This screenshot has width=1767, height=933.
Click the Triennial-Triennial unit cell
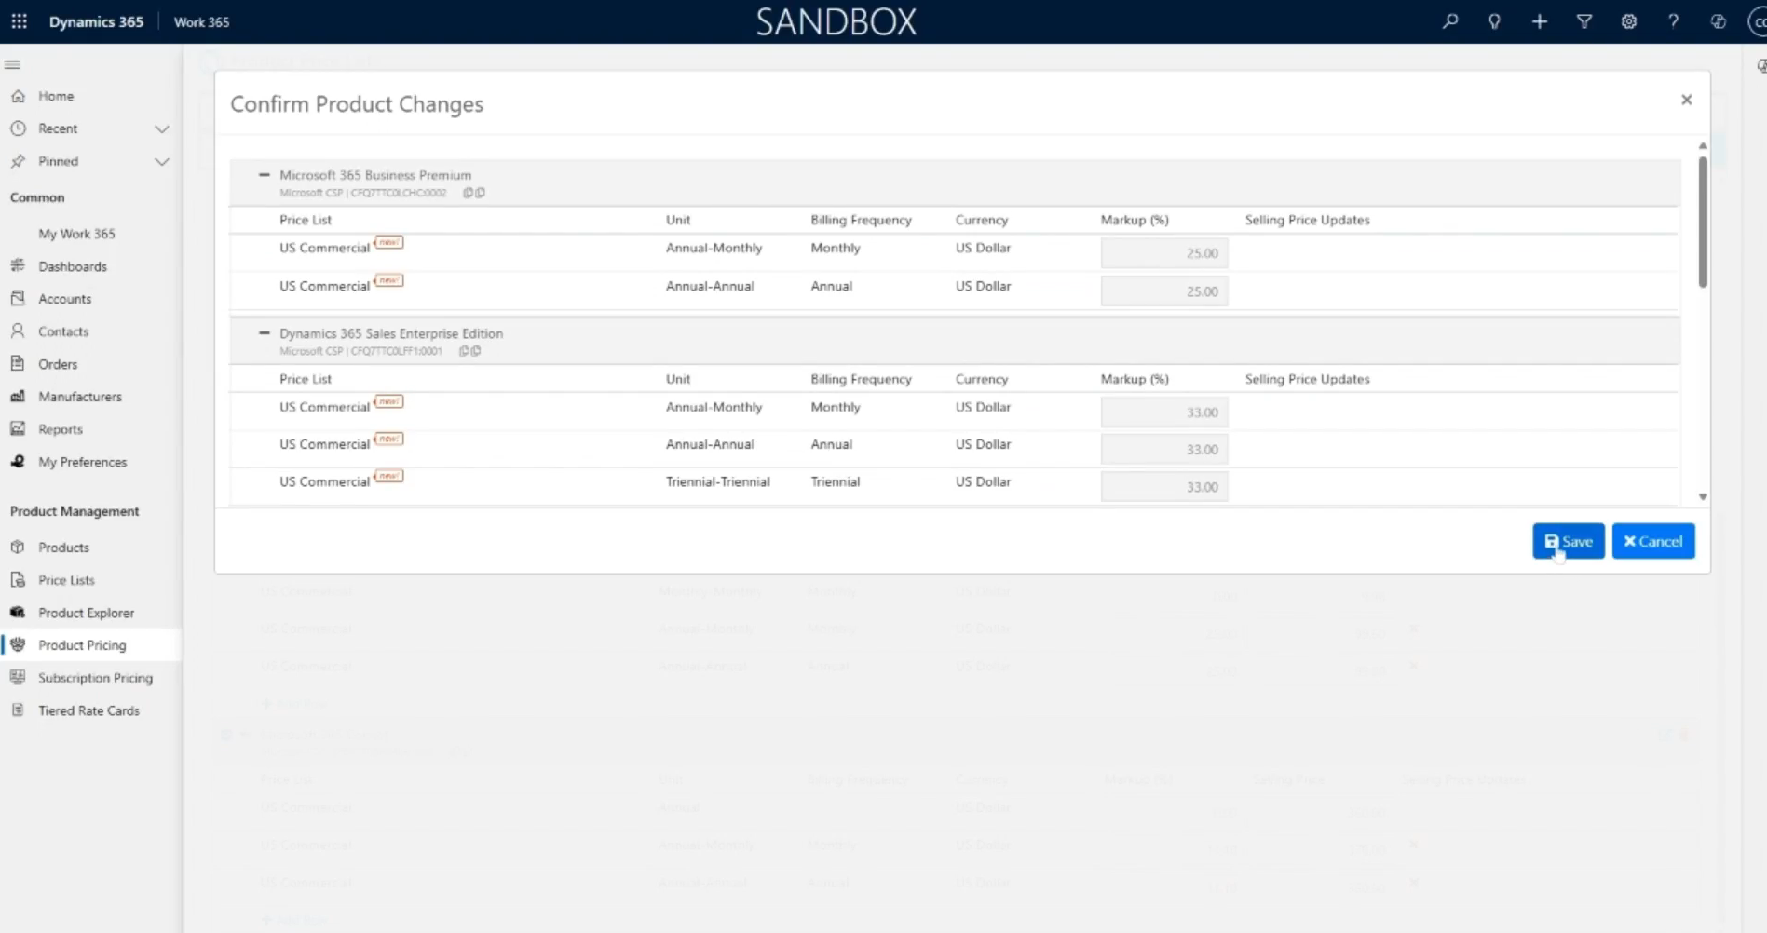(x=718, y=481)
